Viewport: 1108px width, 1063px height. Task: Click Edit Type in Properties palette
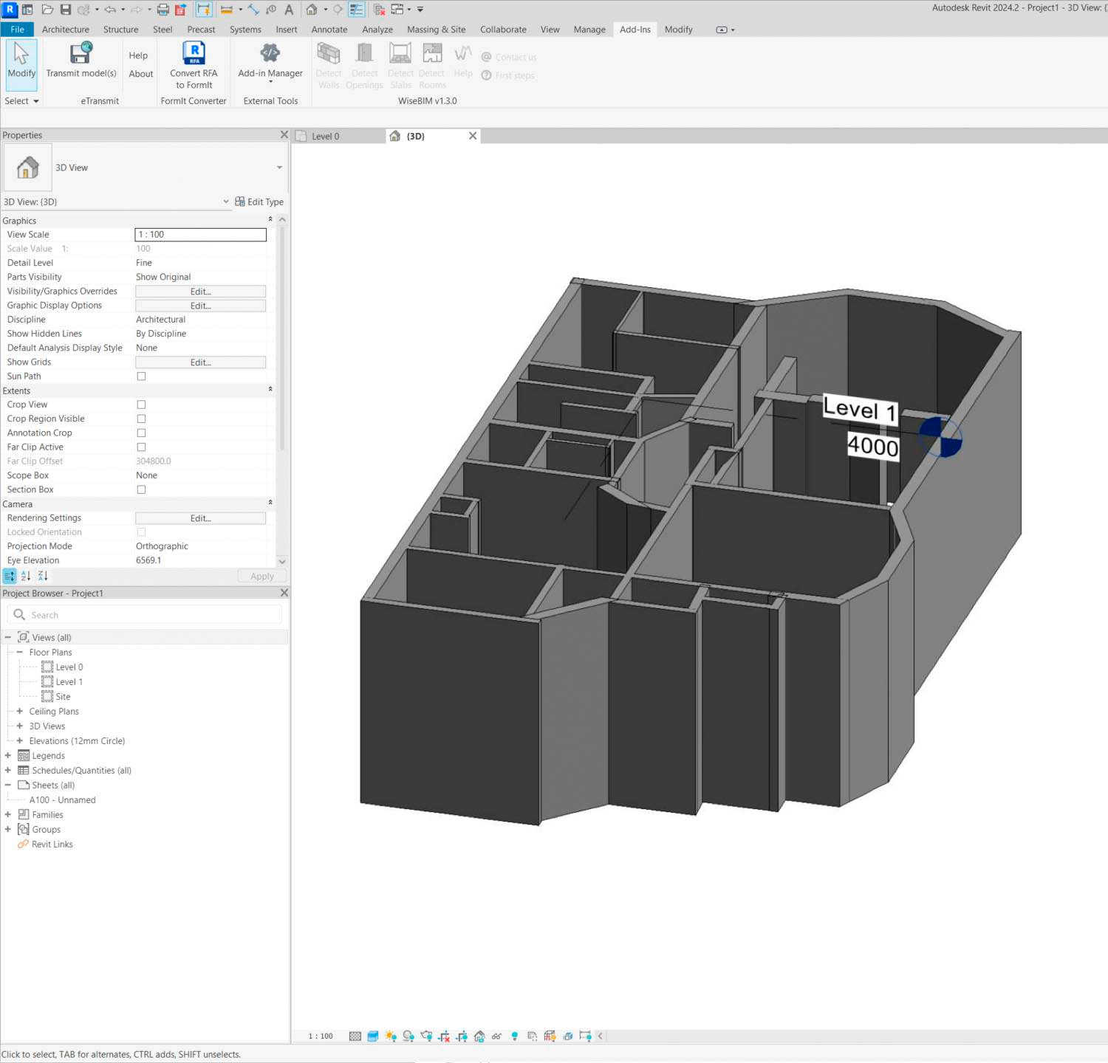260,202
